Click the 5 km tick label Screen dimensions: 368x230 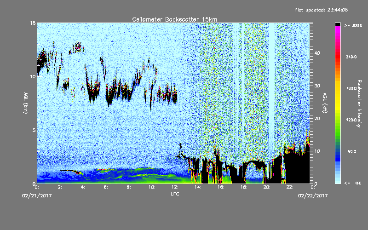[34, 130]
